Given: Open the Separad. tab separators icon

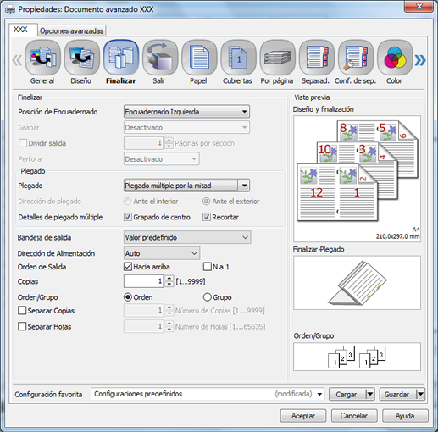Looking at the screenshot, I should [317, 58].
